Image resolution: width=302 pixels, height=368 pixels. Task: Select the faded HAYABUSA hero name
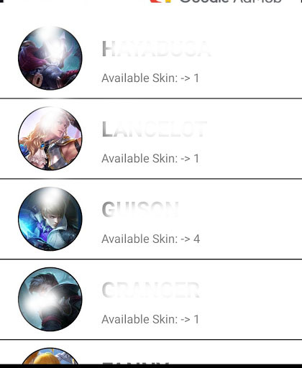156,49
